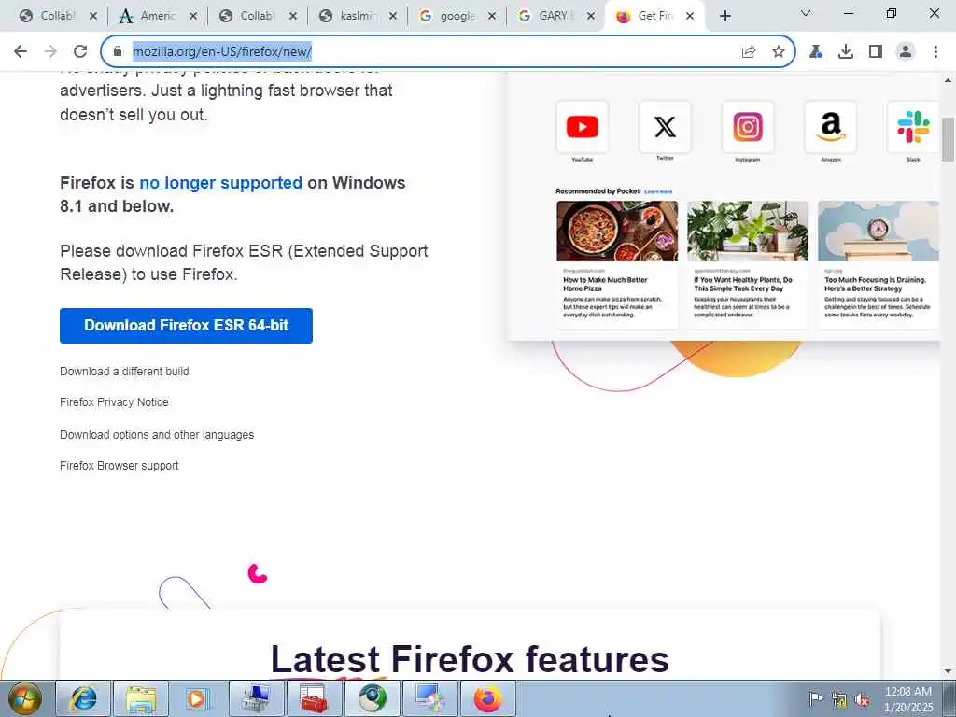Open Firefox from the taskbar
Image resolution: width=956 pixels, height=717 pixels.
pos(487,698)
